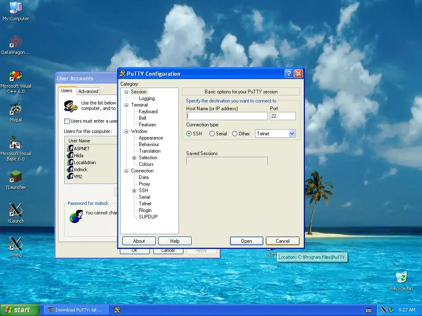Collapse the Terminal tree node
The width and height of the screenshot is (422, 316).
point(126,105)
